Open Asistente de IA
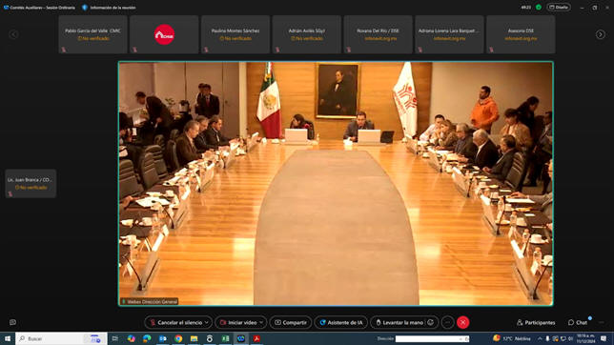The width and height of the screenshot is (614, 345). click(341, 322)
